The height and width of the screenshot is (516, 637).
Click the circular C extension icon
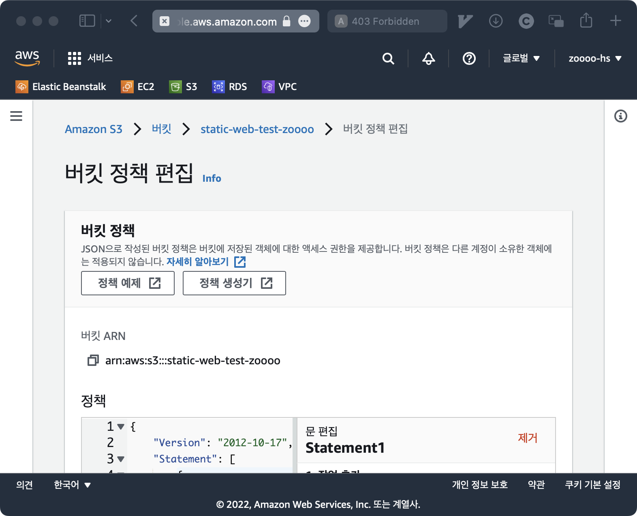point(526,21)
